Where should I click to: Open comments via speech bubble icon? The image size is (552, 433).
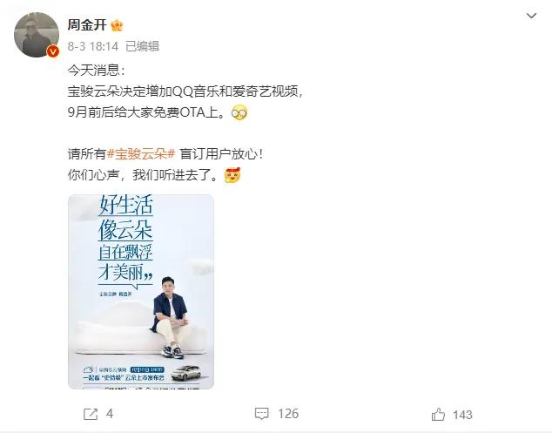[261, 414]
